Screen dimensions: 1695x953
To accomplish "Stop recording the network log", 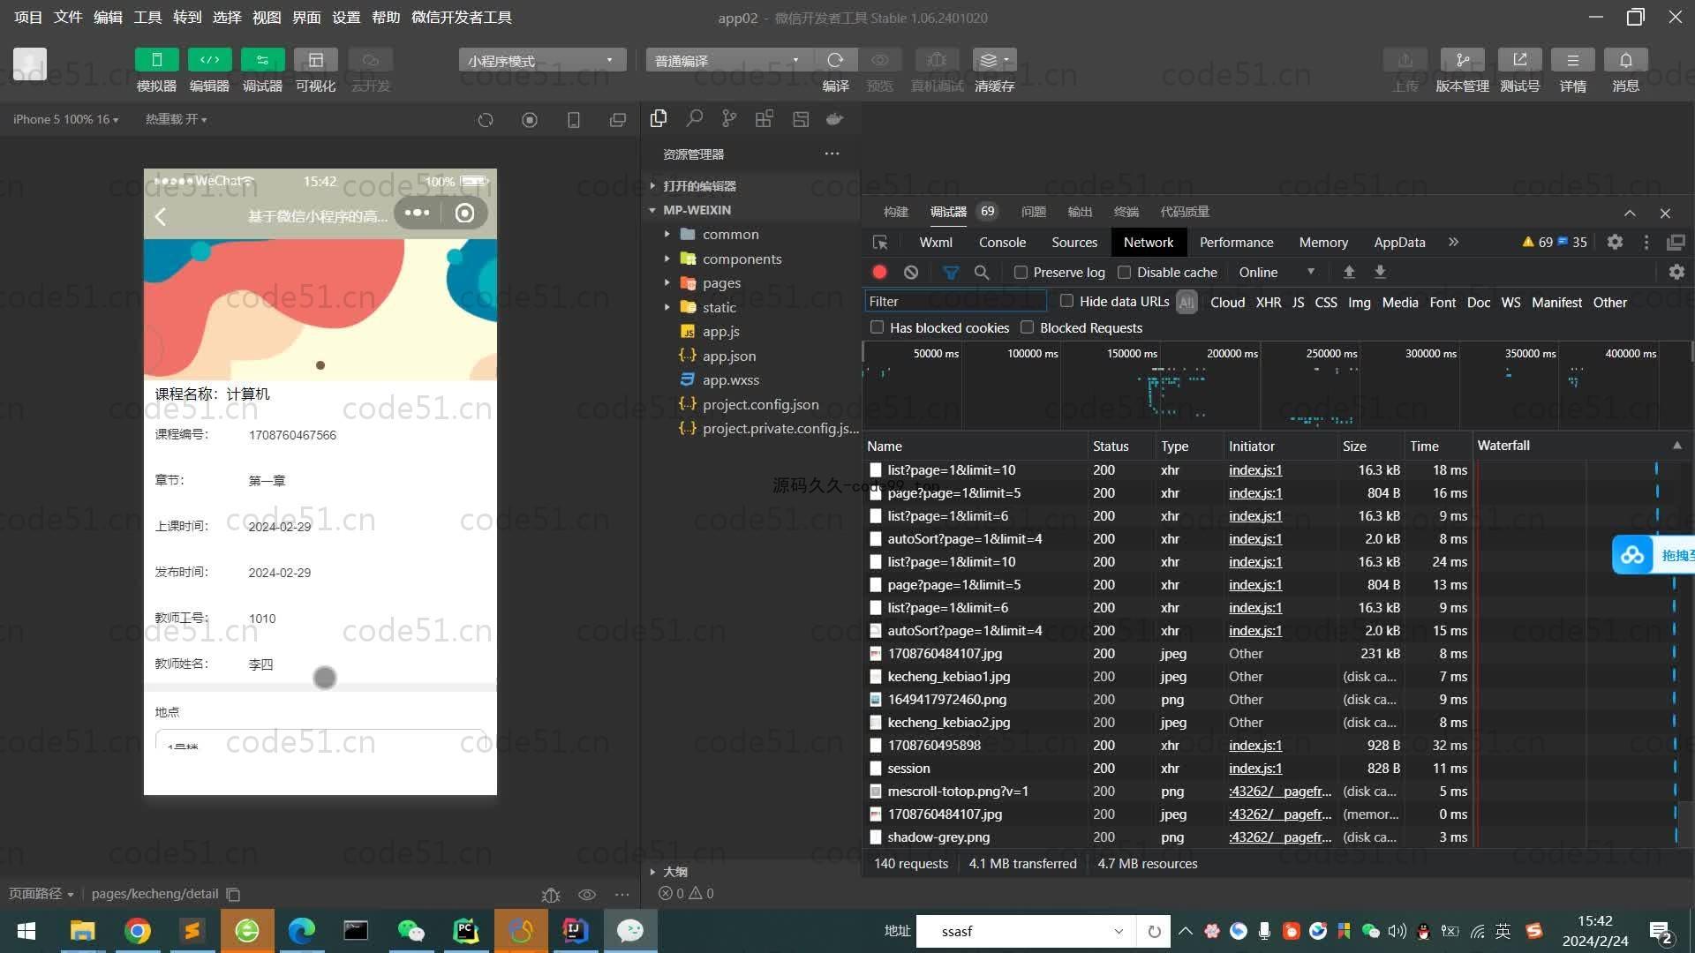I will pos(879,272).
